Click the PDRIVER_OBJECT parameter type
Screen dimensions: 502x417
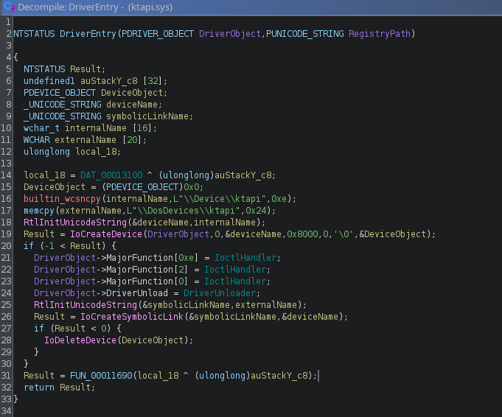(158, 34)
